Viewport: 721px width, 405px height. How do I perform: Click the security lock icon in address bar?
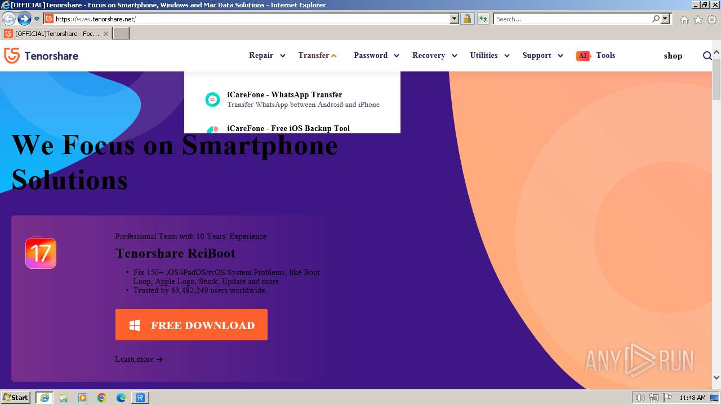467,19
